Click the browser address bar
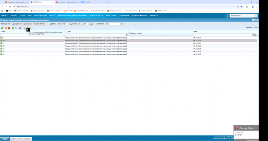The height and width of the screenshot is (141, 268). (x=126, y=7)
